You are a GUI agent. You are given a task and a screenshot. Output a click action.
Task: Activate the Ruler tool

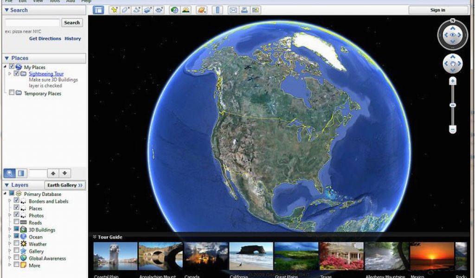click(x=217, y=10)
